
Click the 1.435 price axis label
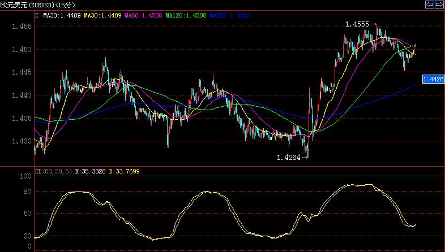click(x=22, y=118)
